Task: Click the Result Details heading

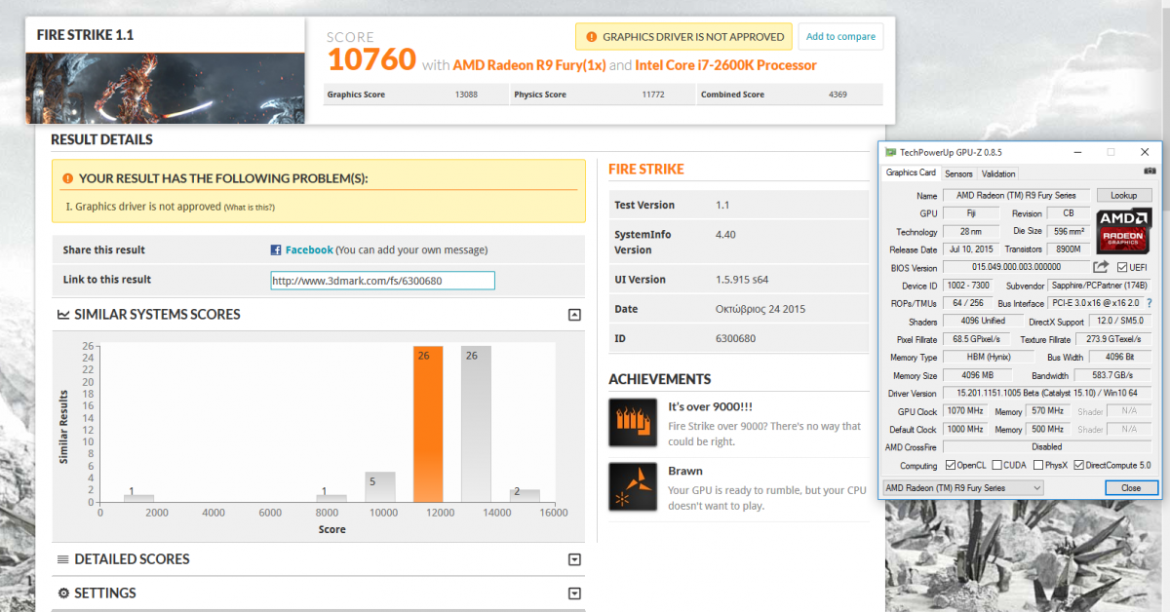Action: (101, 140)
